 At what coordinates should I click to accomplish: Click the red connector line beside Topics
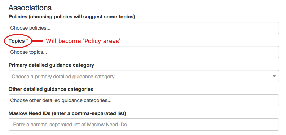coord(38,41)
